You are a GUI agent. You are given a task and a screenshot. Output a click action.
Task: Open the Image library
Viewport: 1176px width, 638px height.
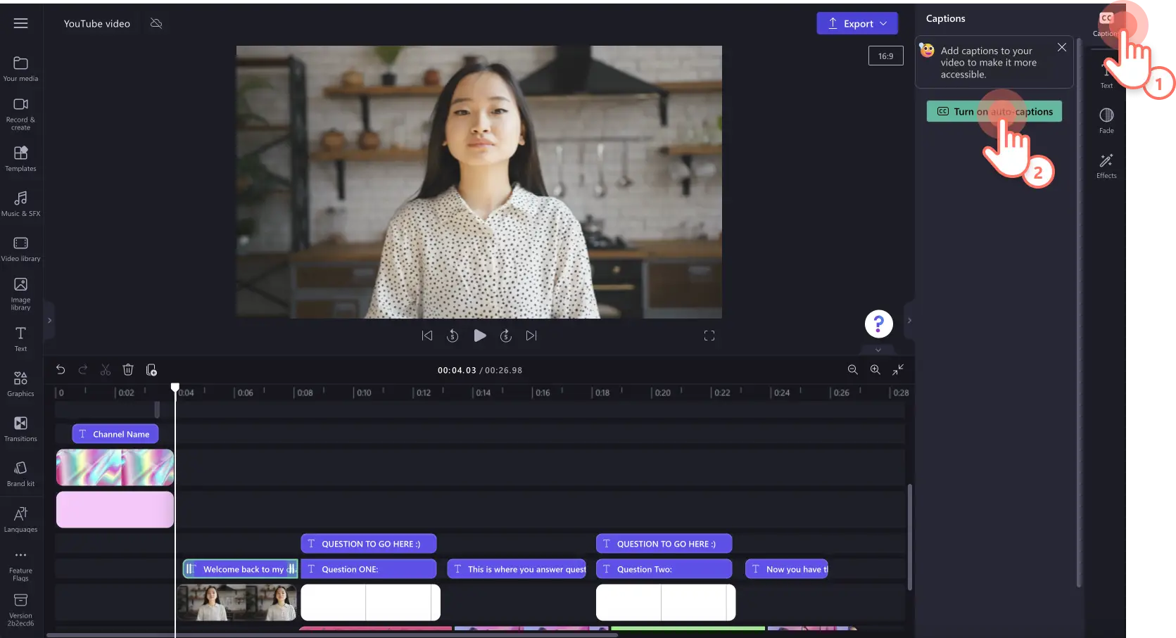(x=21, y=293)
